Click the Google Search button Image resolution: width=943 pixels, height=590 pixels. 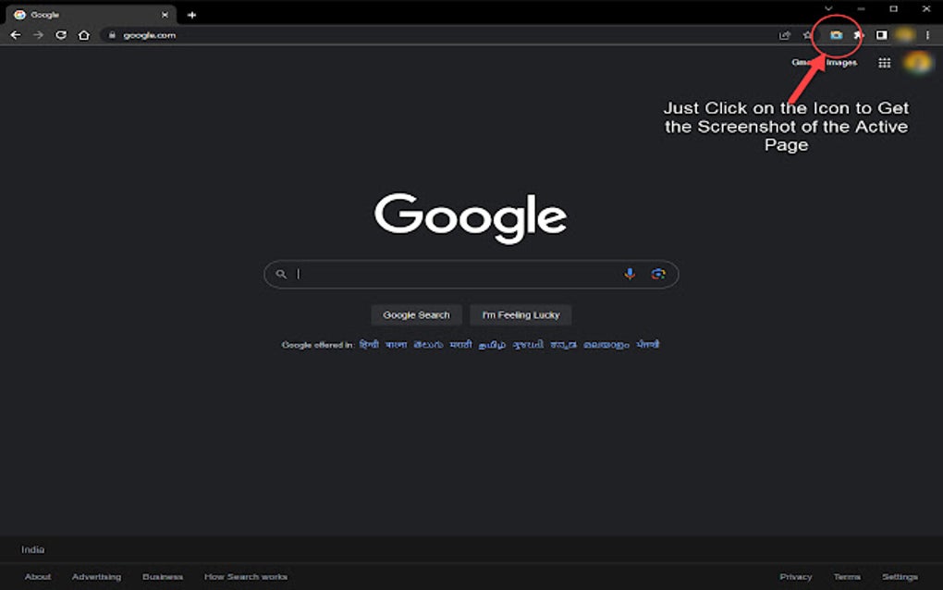pyautogui.click(x=416, y=315)
